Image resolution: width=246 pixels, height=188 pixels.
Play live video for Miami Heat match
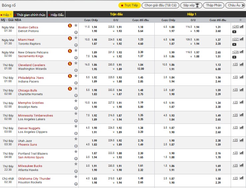coord(234,44)
